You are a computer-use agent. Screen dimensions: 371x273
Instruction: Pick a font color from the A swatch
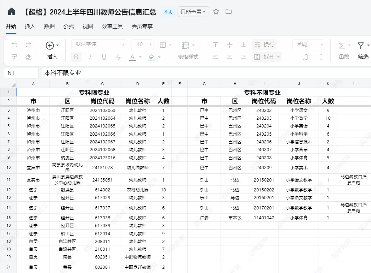(x=132, y=57)
